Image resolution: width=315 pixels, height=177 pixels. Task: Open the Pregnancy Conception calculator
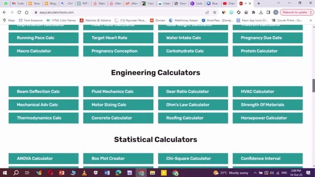[x=118, y=51]
